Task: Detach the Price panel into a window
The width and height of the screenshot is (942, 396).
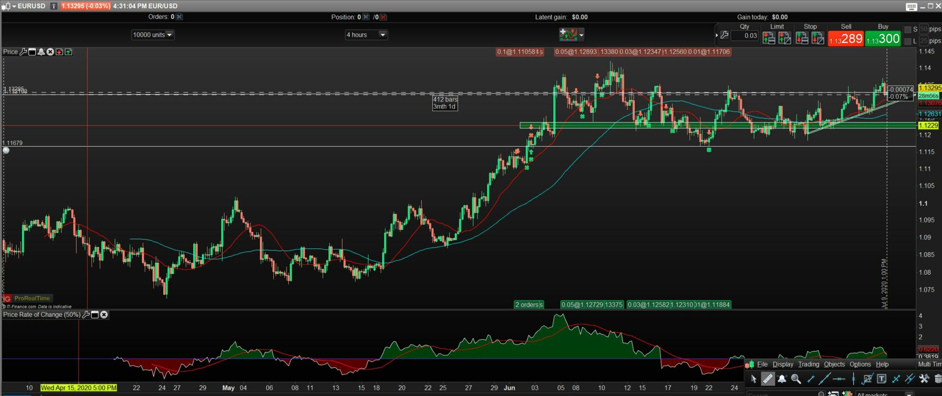Action: (32, 52)
